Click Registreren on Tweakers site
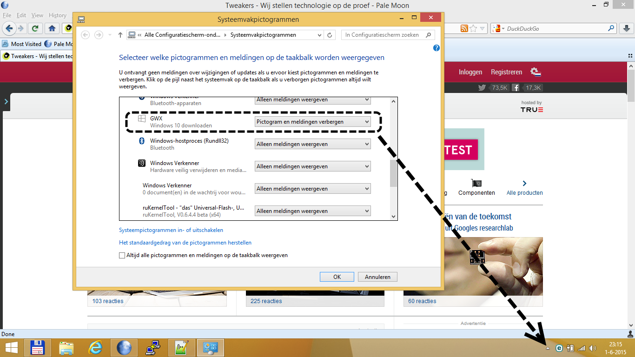Screen dimensions: 635x357 tap(507, 72)
